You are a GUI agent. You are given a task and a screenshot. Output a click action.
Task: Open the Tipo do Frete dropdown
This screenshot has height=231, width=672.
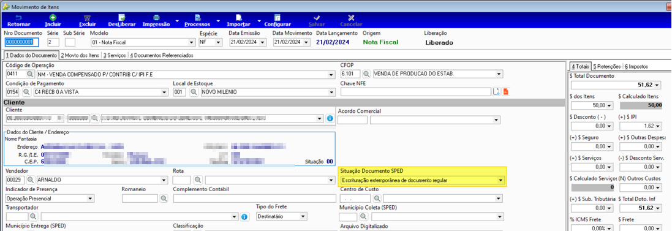304,217
